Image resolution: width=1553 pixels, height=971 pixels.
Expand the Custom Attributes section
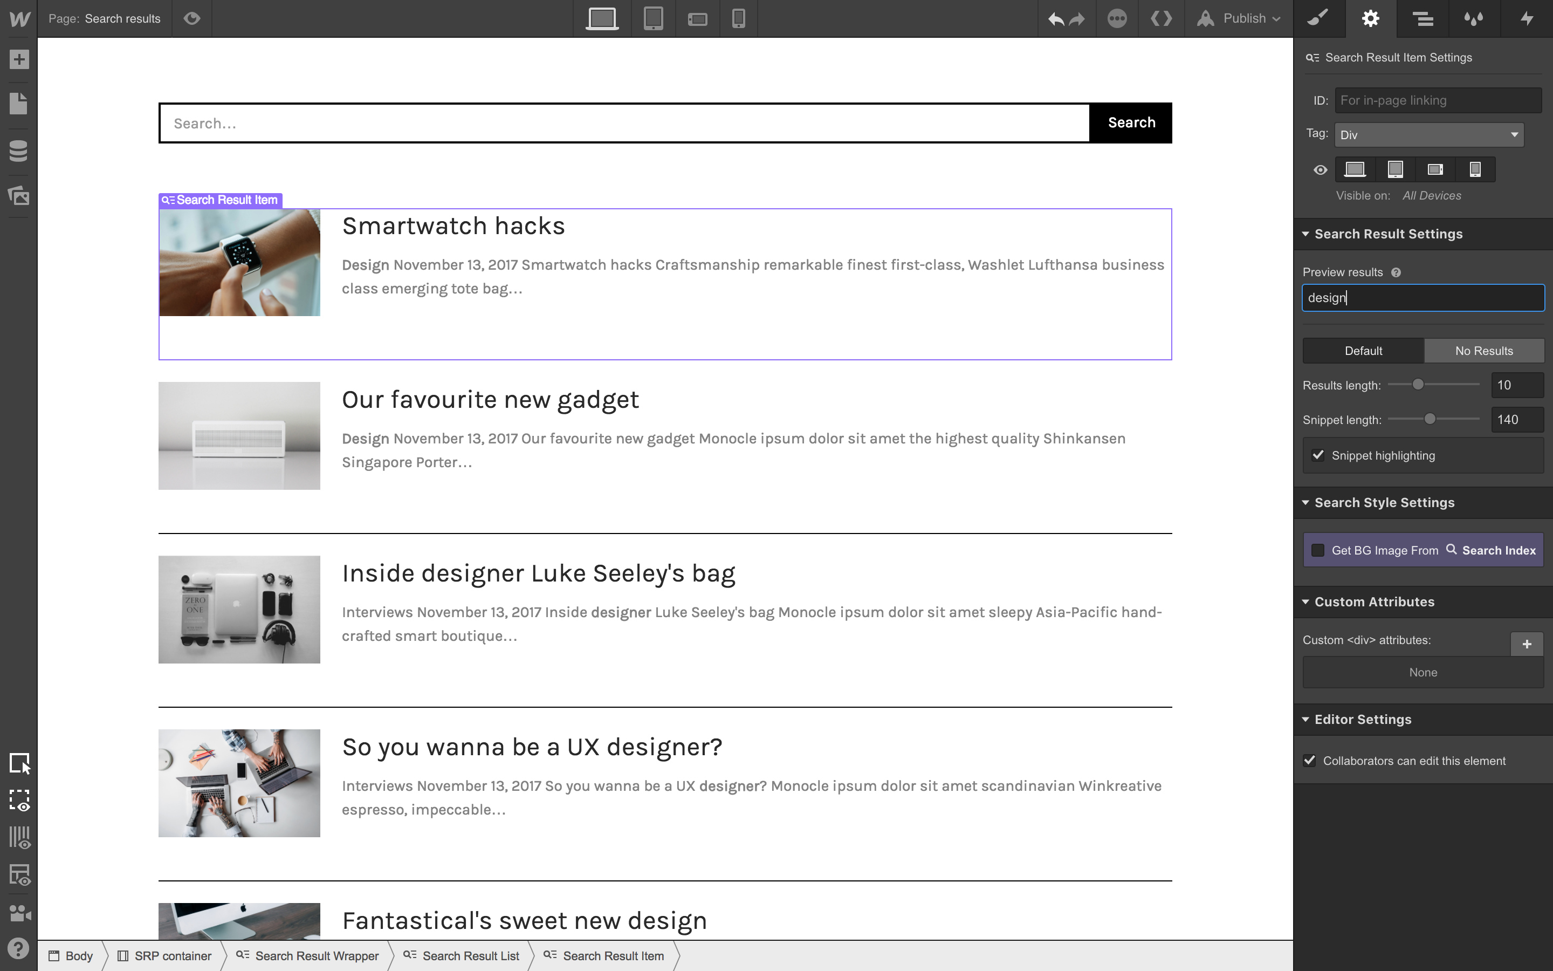click(x=1374, y=602)
